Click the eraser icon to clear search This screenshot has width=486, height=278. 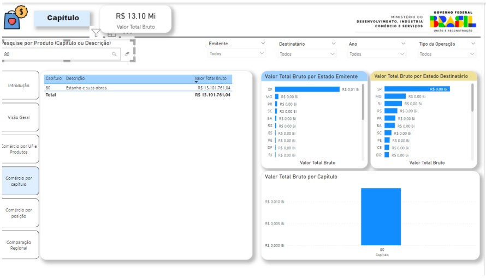[127, 54]
